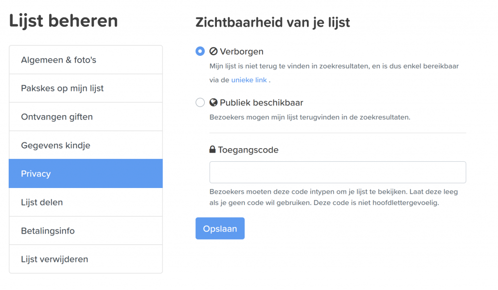
Task: Go to Pakskes op mijn lijst
Action: tap(86, 88)
